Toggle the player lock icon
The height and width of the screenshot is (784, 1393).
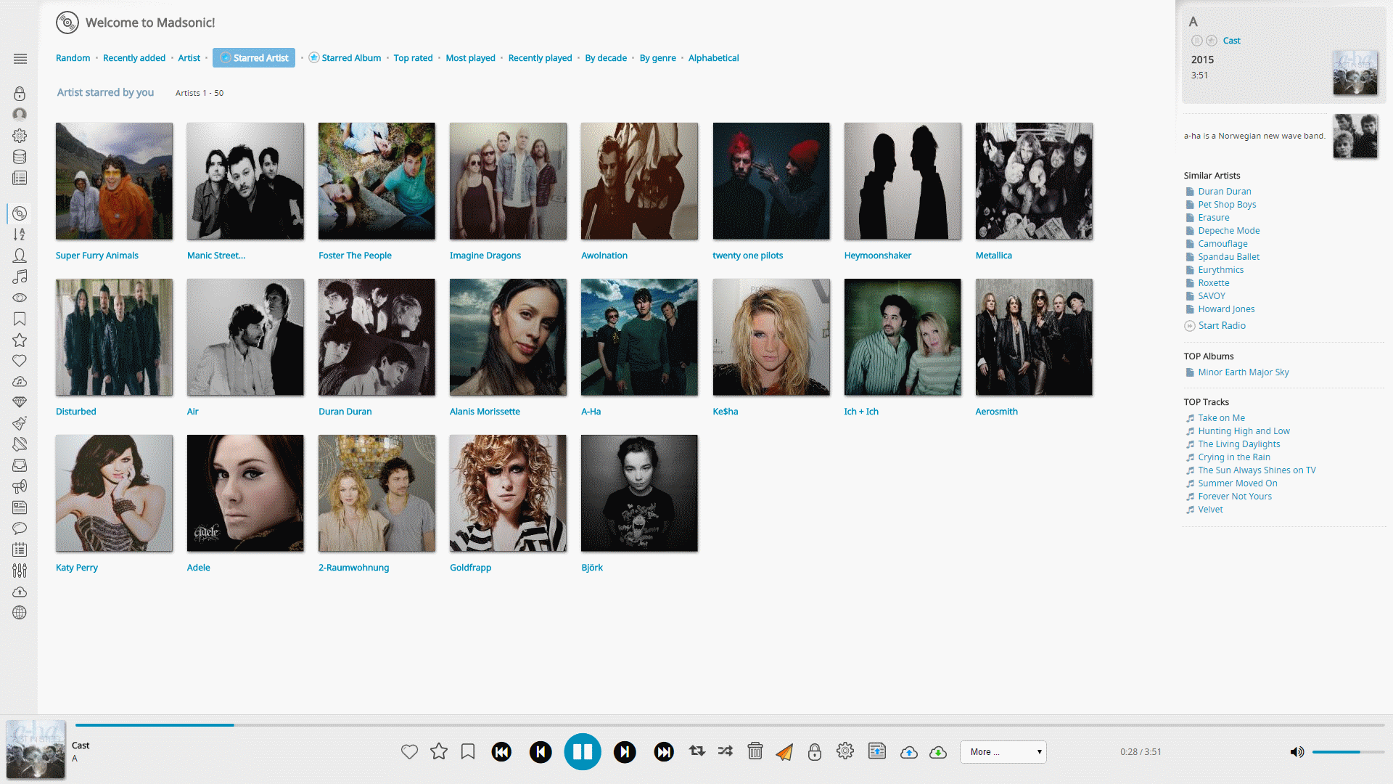pos(815,751)
